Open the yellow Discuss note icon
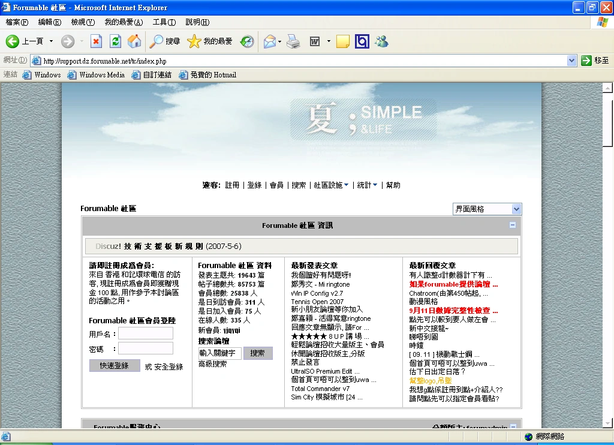 (342, 41)
